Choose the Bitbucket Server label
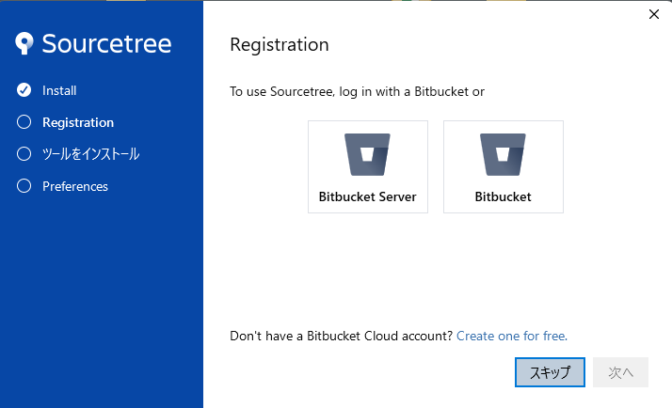The image size is (672, 408). click(x=367, y=196)
